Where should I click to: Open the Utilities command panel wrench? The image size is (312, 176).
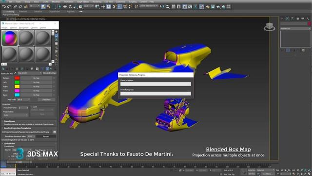pyautogui.click(x=308, y=19)
